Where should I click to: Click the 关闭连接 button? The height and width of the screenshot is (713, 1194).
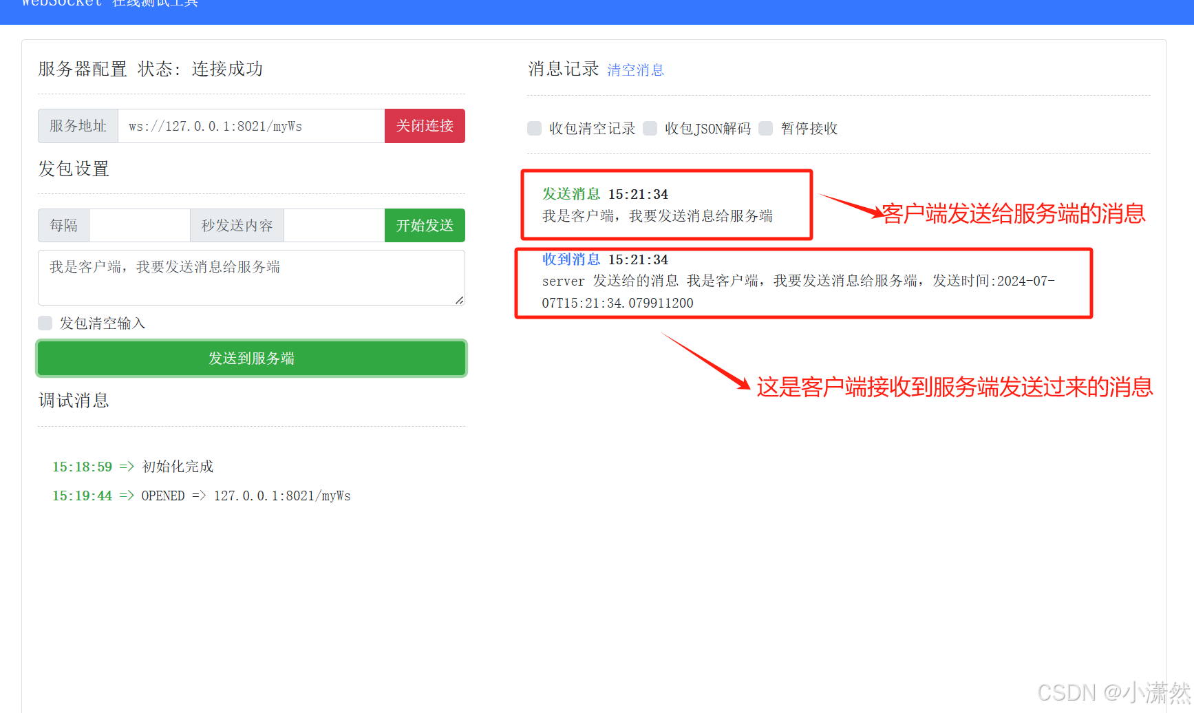pos(425,126)
